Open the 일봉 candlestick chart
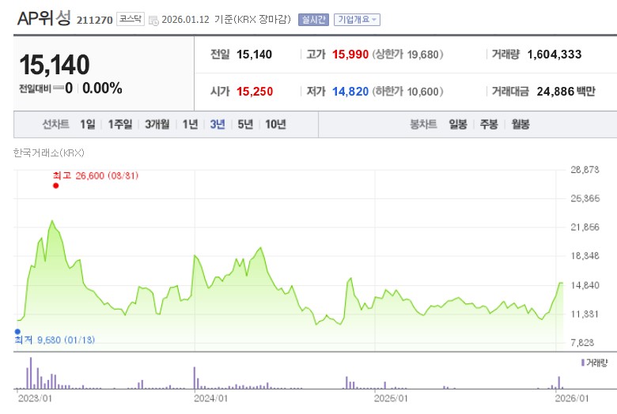The image size is (617, 414). click(x=458, y=124)
